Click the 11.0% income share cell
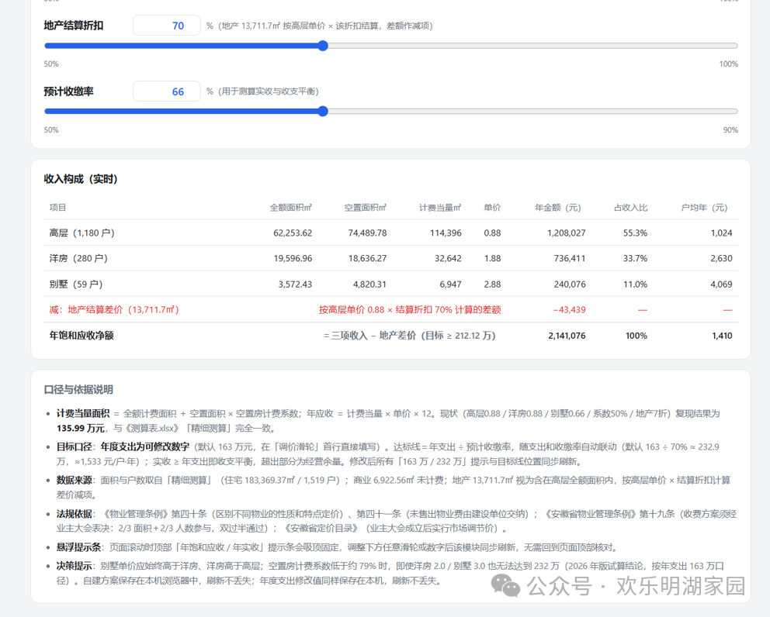The height and width of the screenshot is (617, 770). point(636,284)
